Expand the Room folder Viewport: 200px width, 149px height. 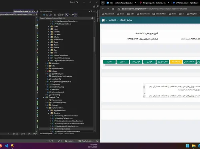[48, 45]
